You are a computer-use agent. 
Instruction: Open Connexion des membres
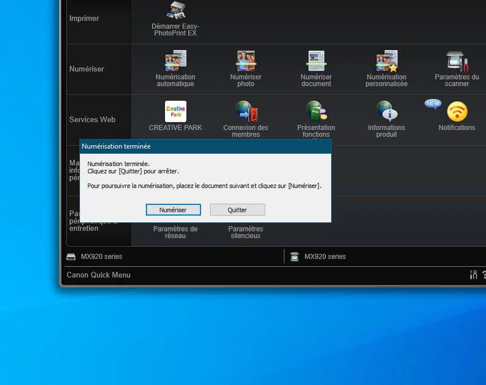tap(246, 119)
